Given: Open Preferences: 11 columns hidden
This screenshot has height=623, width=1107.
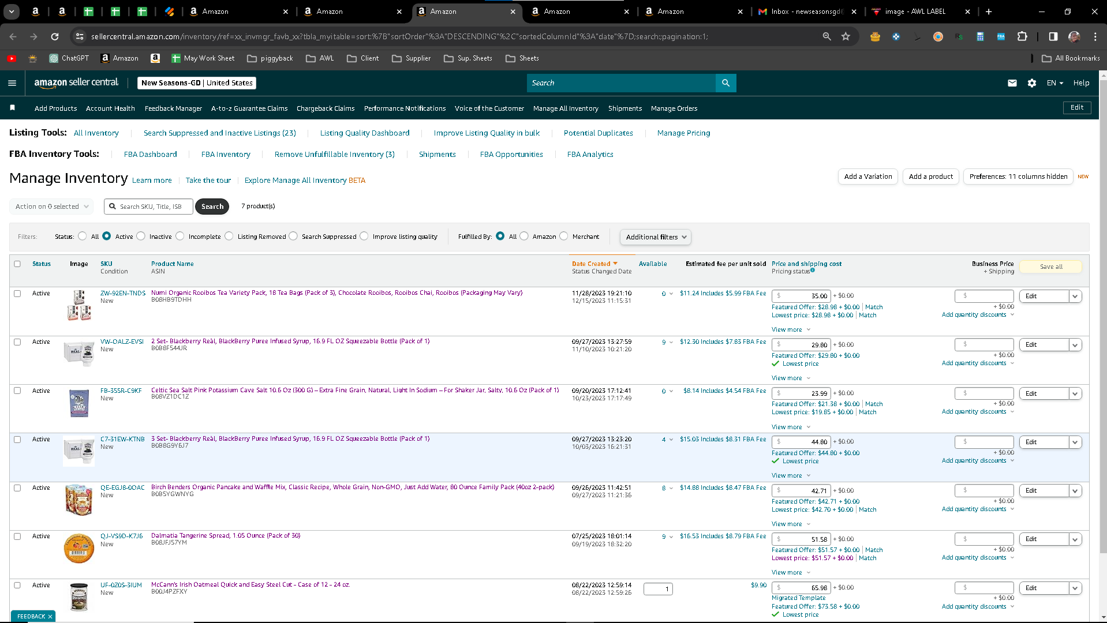Looking at the screenshot, I should click(x=1018, y=177).
